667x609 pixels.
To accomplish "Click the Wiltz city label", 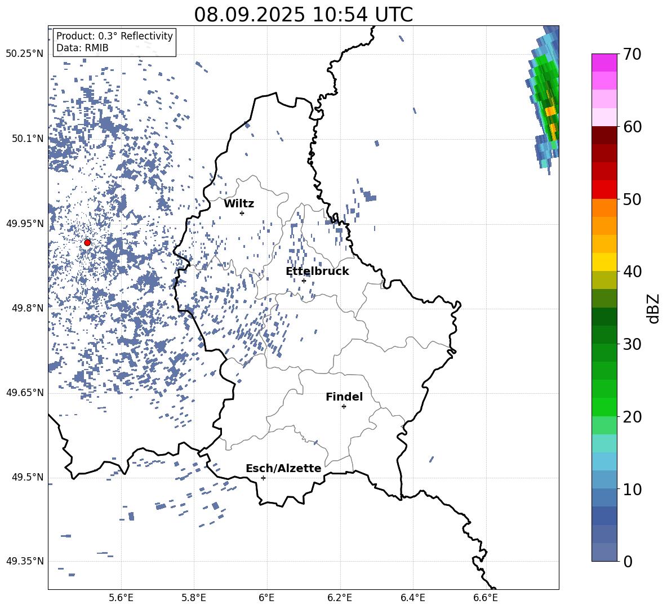I will tap(239, 204).
